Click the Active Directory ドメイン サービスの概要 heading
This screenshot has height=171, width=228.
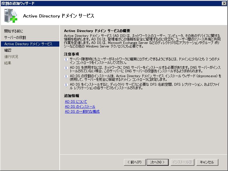(97, 31)
